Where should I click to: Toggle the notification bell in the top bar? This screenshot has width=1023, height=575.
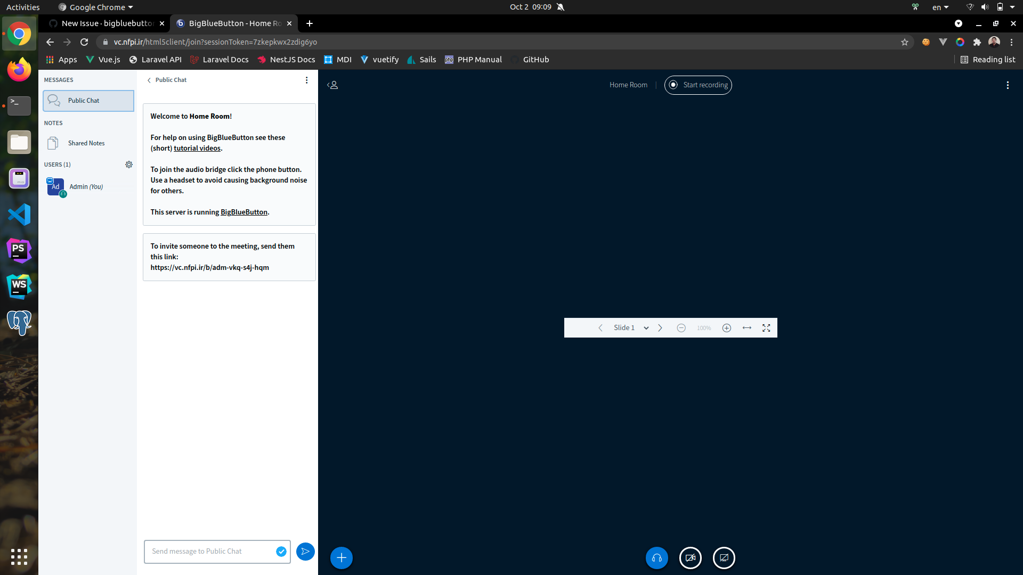(560, 7)
